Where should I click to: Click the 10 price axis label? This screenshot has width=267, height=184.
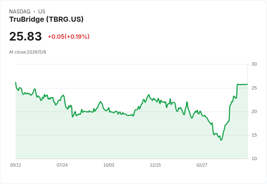[254, 159]
